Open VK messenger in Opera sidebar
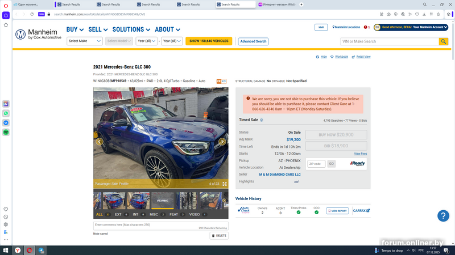455x255 pixels. tap(6, 123)
